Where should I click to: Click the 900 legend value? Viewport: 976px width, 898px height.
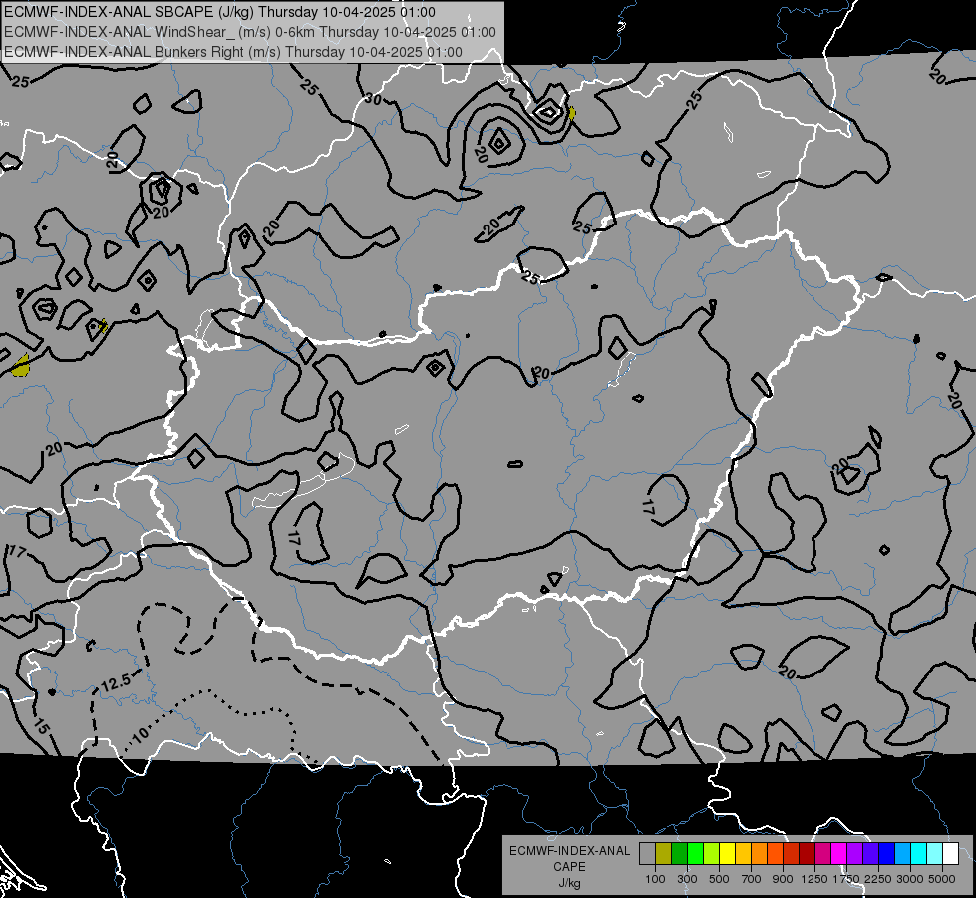pos(783,879)
